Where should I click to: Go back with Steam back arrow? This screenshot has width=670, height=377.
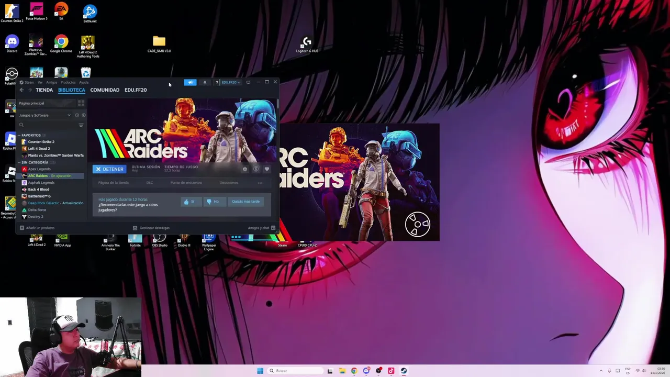[x=21, y=90]
